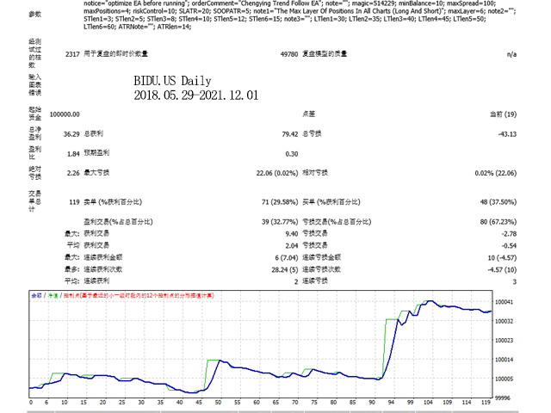
Task: Click the '卖单 (%获利百分比)' label
Action: [113, 202]
